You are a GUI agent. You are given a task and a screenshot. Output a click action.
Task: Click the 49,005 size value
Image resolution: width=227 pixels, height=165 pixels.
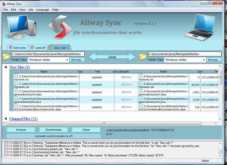pyautogui.click(x=195, y=85)
